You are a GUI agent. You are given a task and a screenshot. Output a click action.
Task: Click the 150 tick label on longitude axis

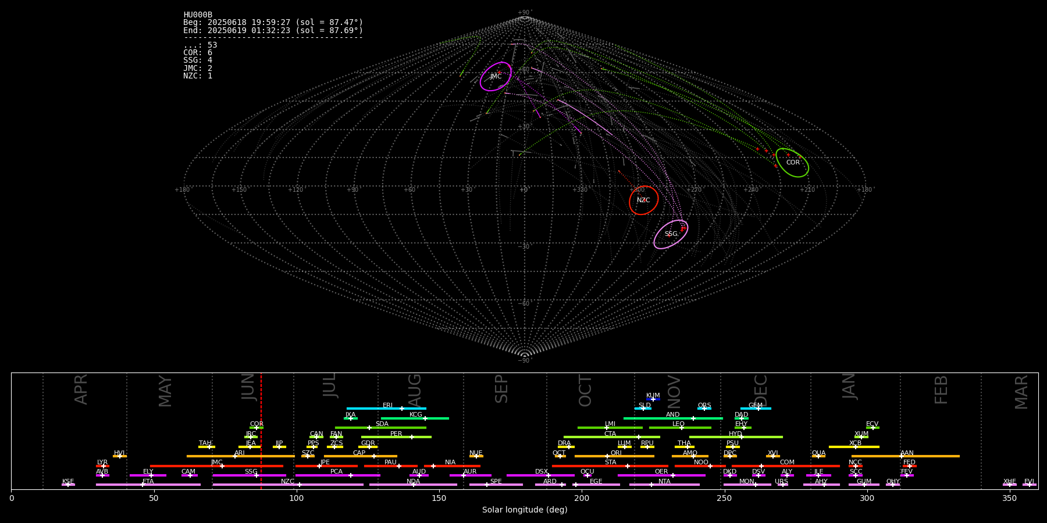point(439,498)
